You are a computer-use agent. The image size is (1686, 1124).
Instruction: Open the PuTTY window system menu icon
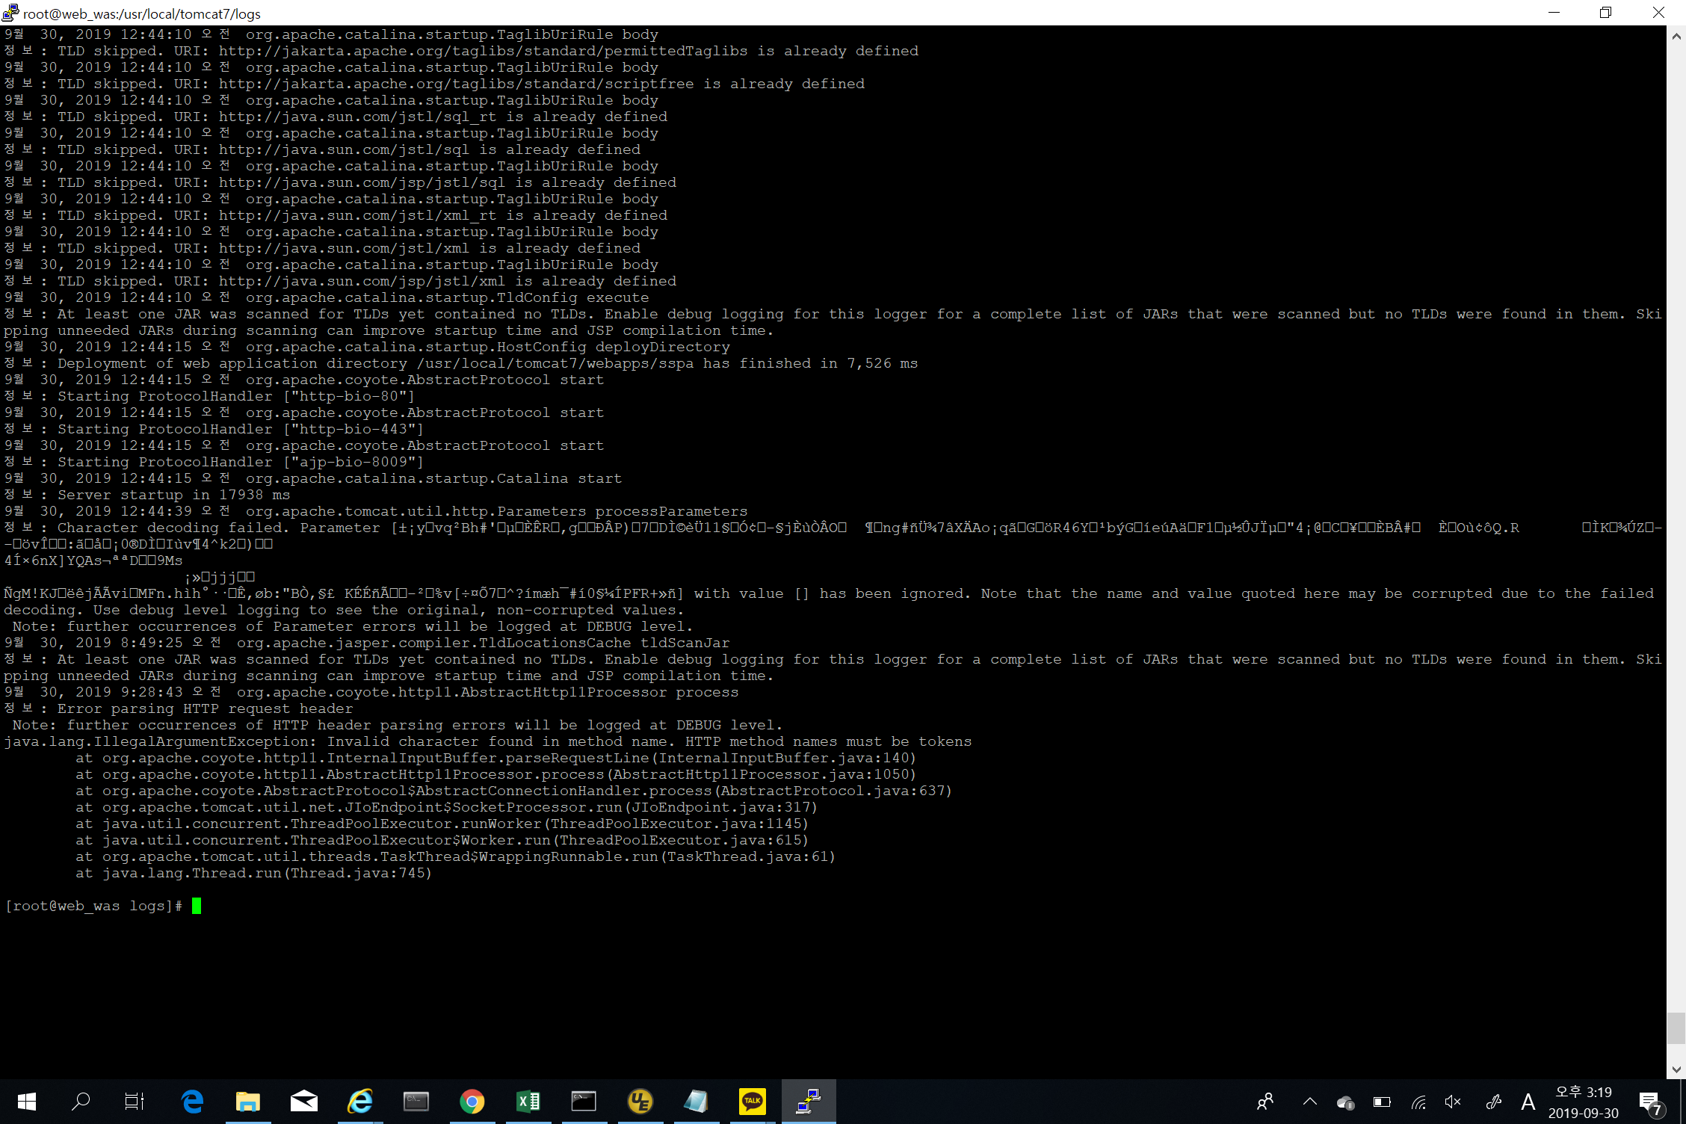[x=10, y=13]
